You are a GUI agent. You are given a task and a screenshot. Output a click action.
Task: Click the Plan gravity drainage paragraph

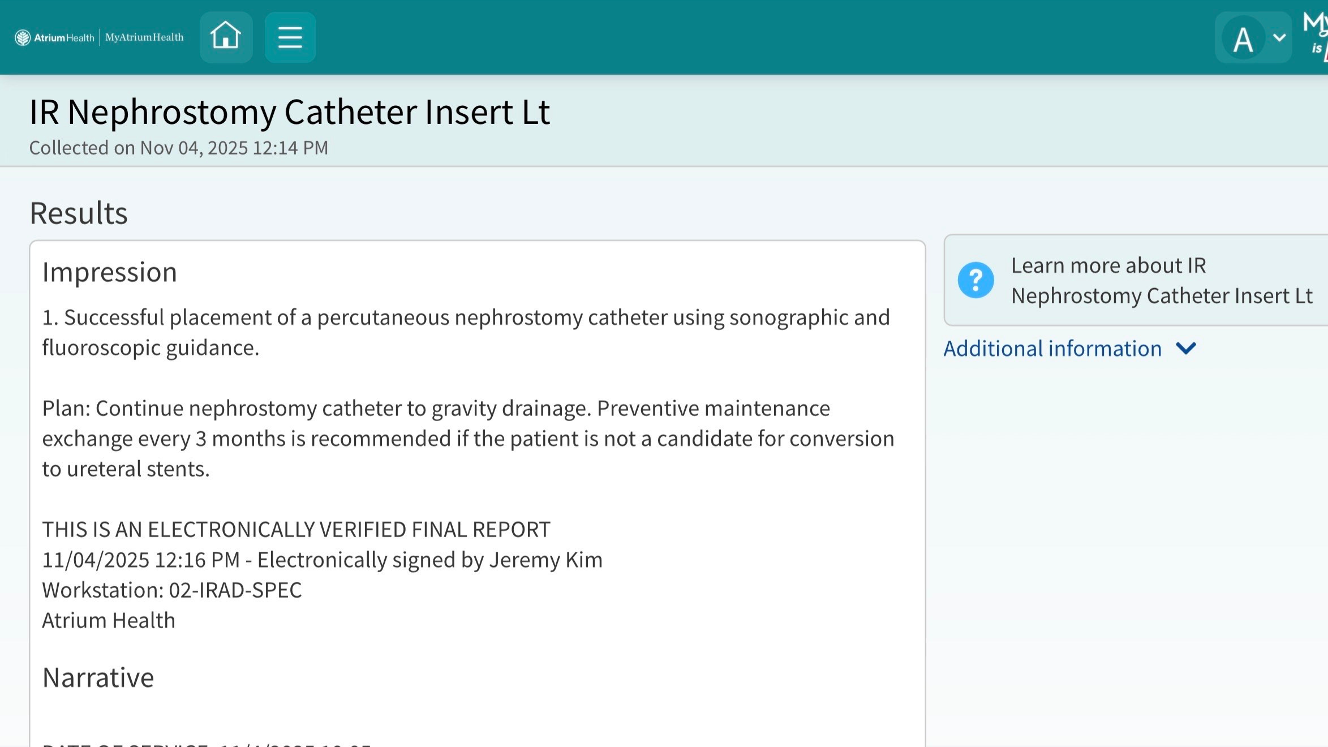467,439
